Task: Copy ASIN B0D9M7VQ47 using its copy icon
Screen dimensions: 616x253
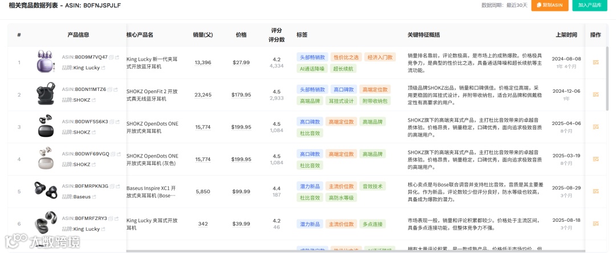Action: tap(111, 57)
